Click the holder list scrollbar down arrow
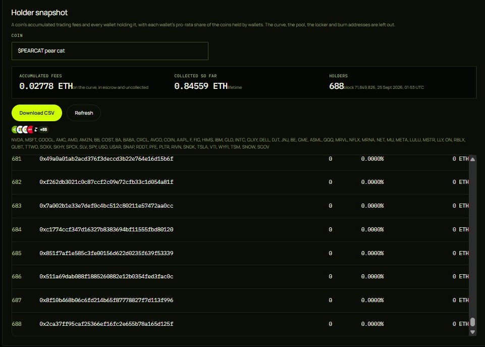The width and height of the screenshot is (485, 347). pyautogui.click(x=472, y=332)
